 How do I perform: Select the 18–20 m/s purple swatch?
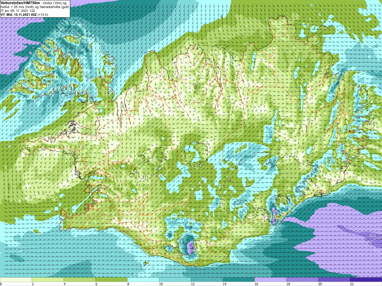coord(302,279)
